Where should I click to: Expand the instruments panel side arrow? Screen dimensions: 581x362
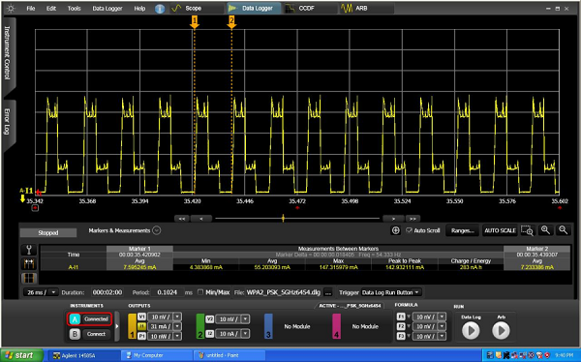point(117,326)
